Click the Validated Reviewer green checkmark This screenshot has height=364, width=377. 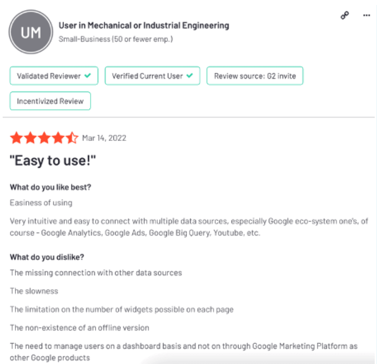88,76
